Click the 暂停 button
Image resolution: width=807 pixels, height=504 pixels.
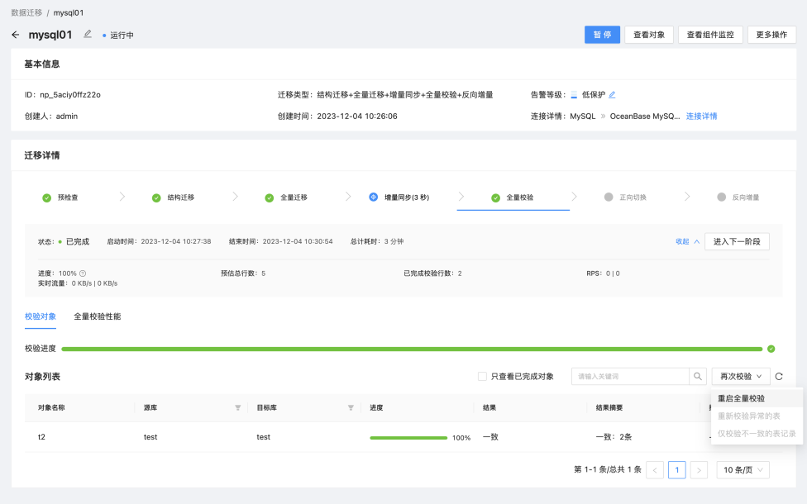[602, 35]
